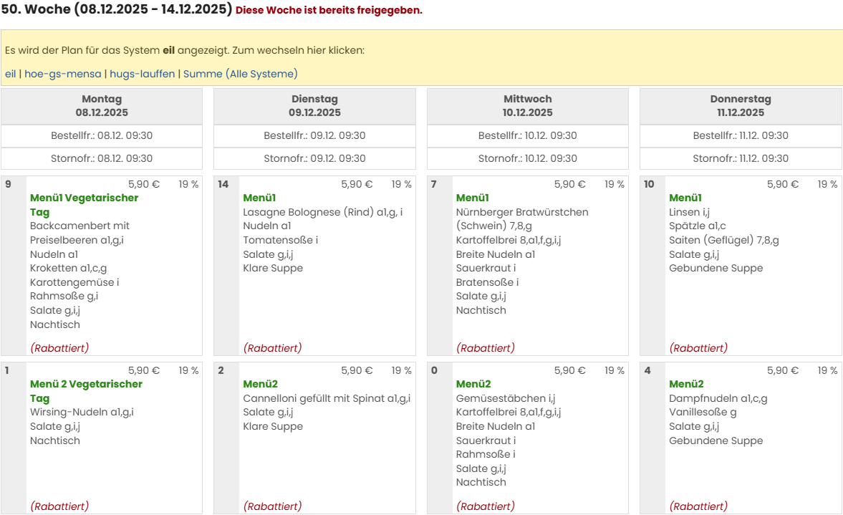Open Monday's "Menü1 Vegetarischer Tag" title
The image size is (843, 515).
(84, 198)
